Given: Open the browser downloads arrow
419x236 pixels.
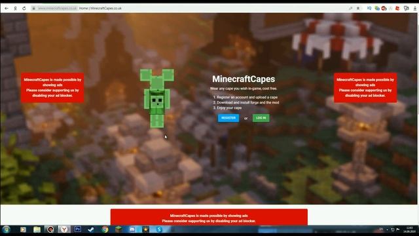Looking at the screenshot, I should click(414, 9).
